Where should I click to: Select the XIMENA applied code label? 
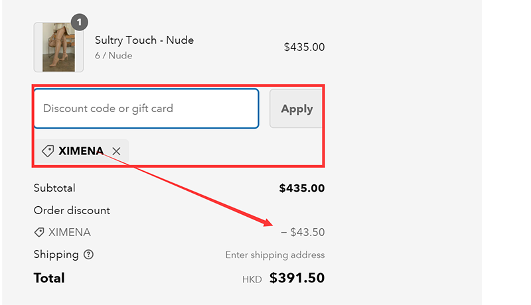point(81,151)
